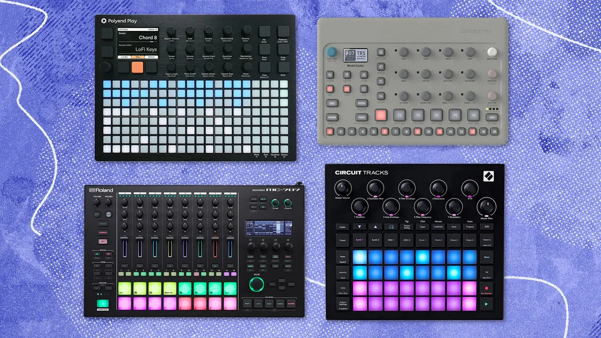
Task: Click the Elektron Model:Cycles A07 TR1 display
Action: click(x=355, y=55)
